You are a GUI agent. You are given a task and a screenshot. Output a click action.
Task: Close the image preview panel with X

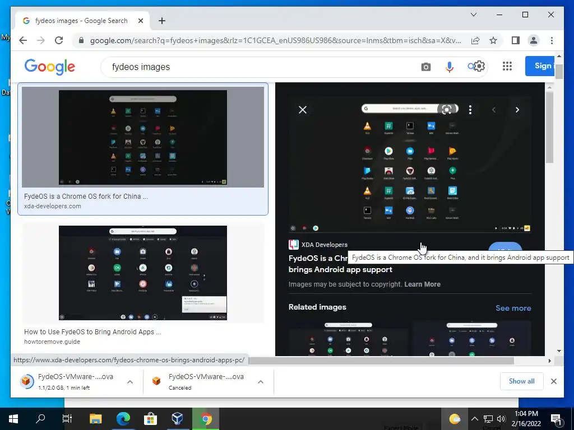click(303, 110)
